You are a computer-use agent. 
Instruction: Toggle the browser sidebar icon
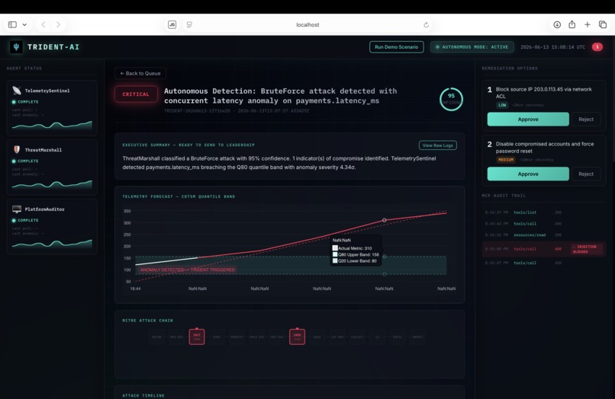point(12,24)
